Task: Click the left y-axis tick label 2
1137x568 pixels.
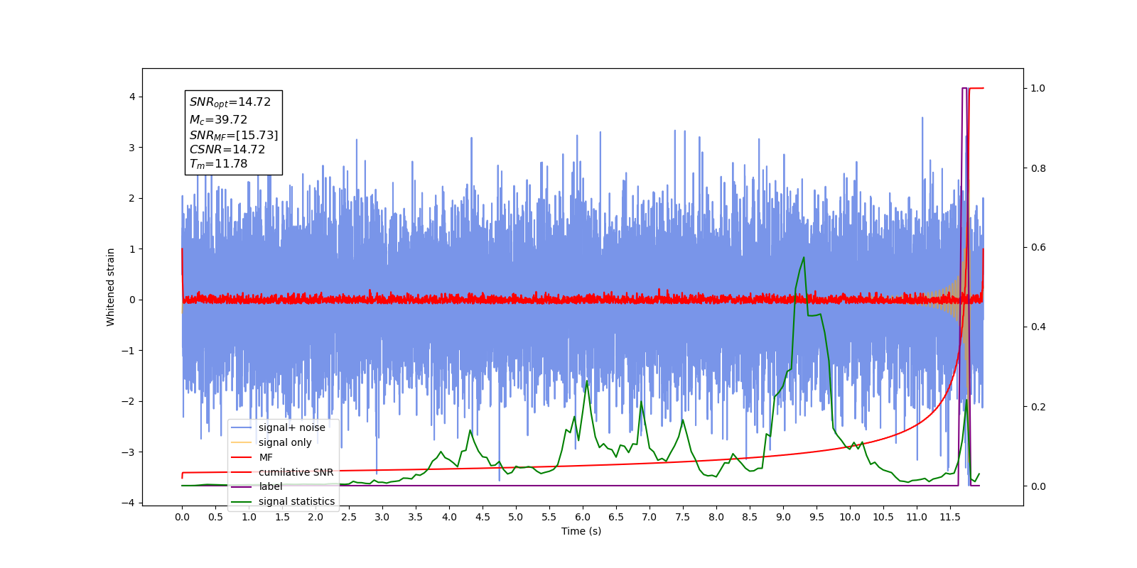Action: 131,198
